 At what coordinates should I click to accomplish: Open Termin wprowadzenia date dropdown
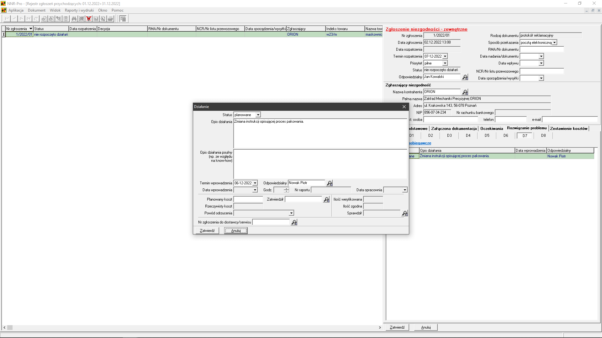pyautogui.click(x=255, y=183)
